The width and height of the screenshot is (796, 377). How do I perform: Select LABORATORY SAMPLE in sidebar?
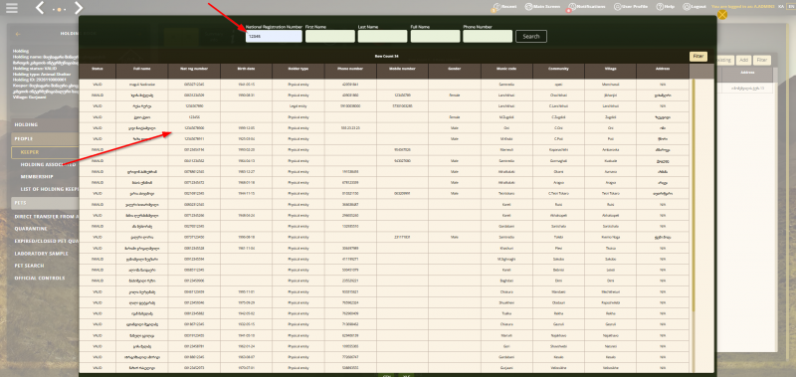click(x=41, y=254)
